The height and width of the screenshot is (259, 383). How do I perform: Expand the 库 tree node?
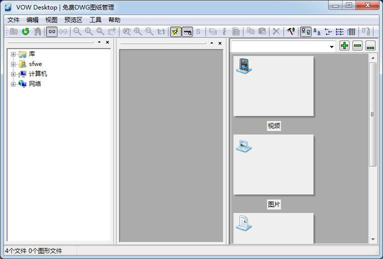(13, 54)
